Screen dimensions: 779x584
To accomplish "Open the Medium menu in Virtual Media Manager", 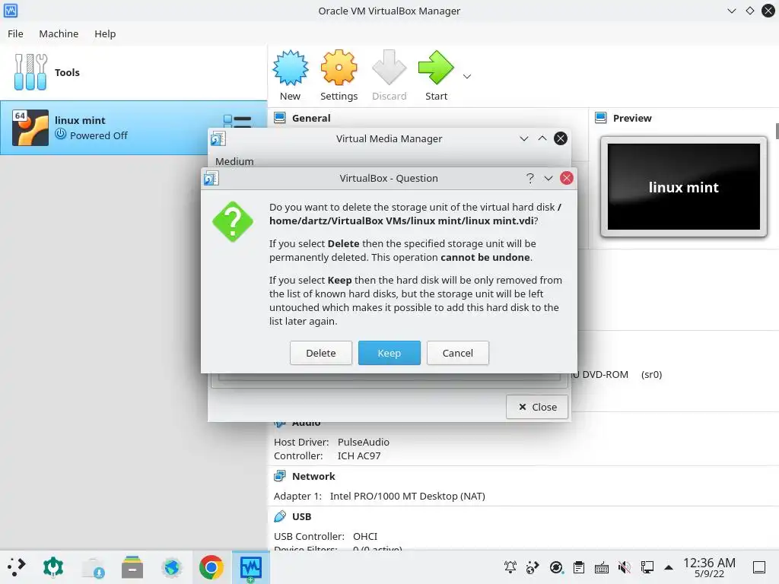I will [234, 161].
